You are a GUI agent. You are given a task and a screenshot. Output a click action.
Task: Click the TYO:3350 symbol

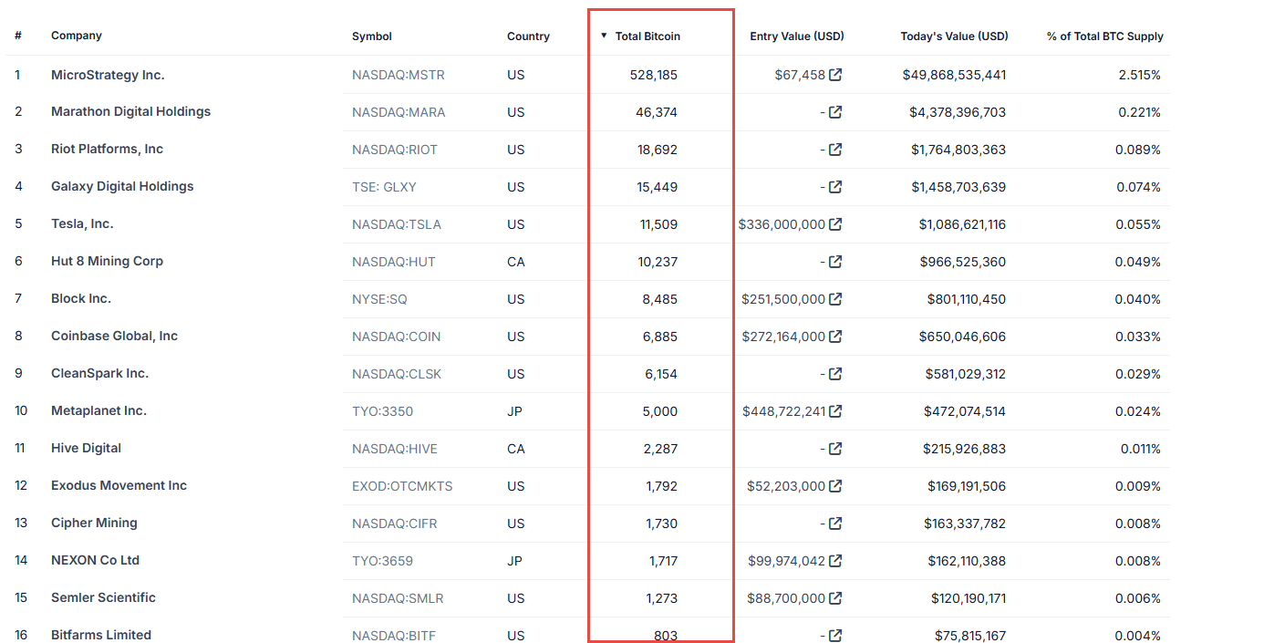point(382,411)
